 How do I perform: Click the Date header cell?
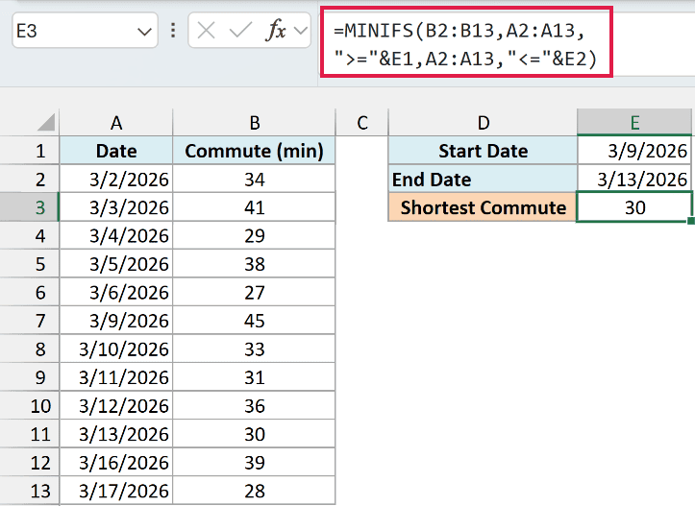(x=116, y=151)
